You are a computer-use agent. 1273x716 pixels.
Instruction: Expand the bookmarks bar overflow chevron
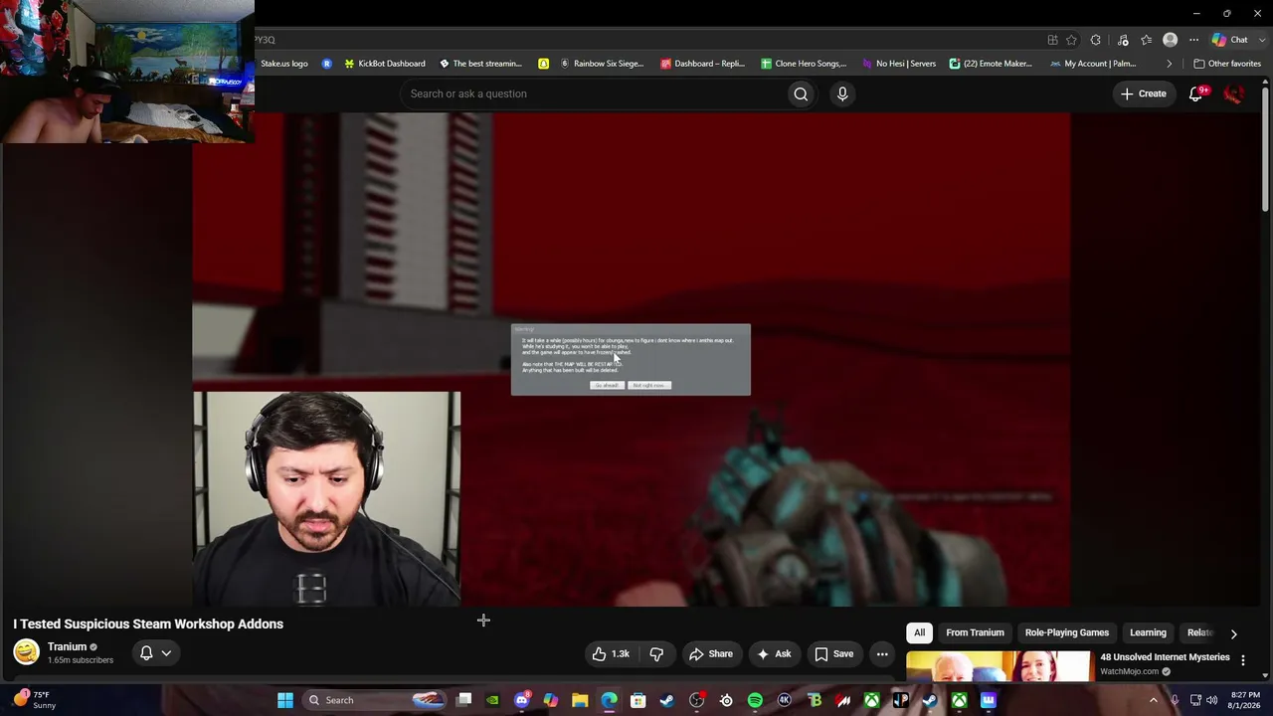pos(1169,64)
